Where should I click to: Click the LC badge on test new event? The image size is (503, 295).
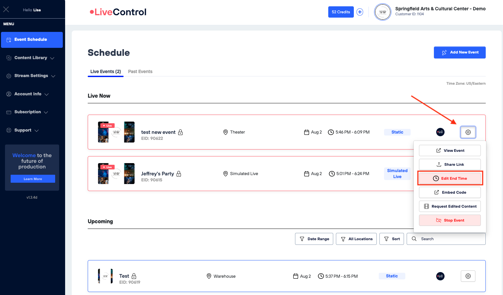[440, 132]
